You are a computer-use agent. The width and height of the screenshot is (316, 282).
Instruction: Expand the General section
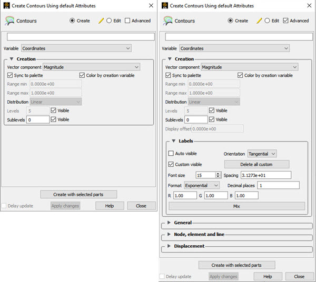click(x=169, y=223)
